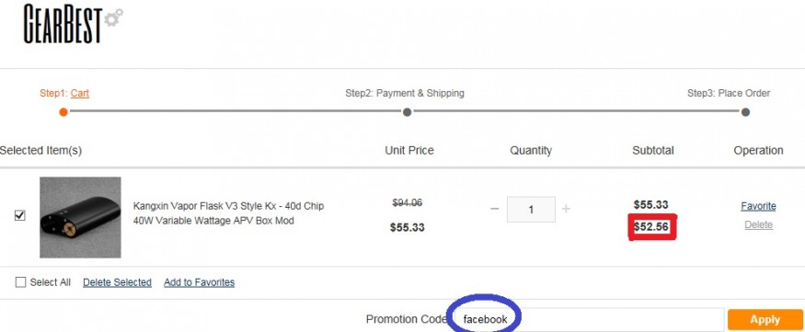This screenshot has height=332, width=805.
Task: Click Delete Selected link
Action: tap(117, 282)
